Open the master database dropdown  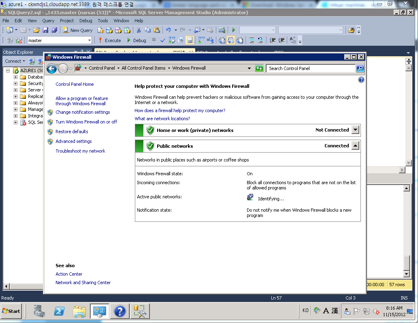pyautogui.click(x=89, y=40)
